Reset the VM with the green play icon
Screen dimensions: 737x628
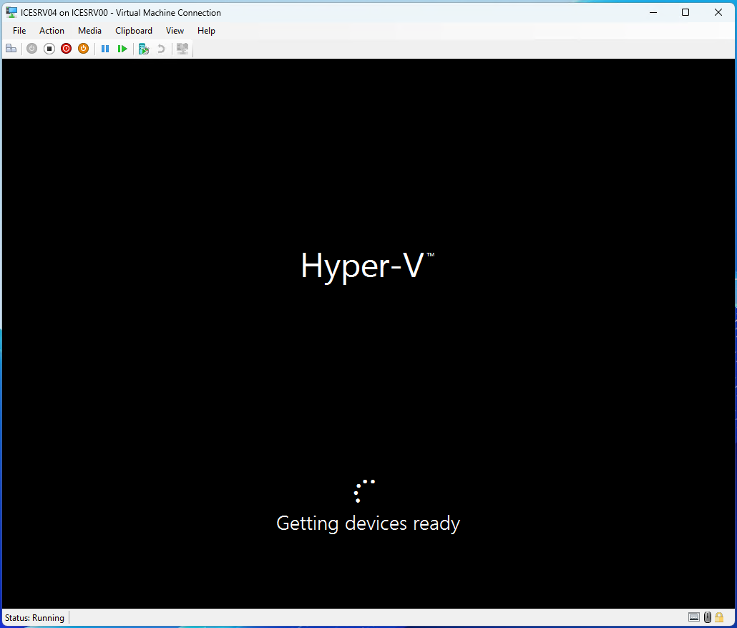click(122, 49)
